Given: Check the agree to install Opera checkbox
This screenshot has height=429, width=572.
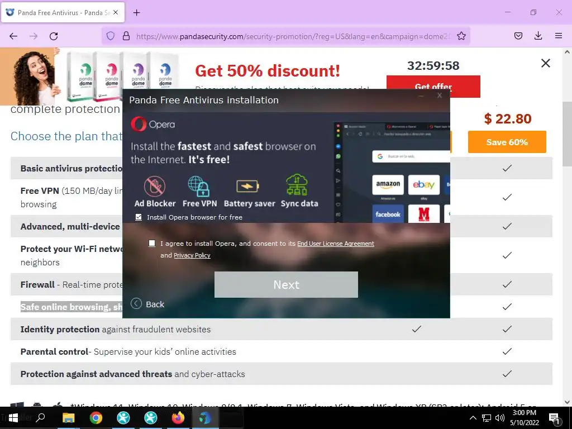Looking at the screenshot, I should (152, 244).
